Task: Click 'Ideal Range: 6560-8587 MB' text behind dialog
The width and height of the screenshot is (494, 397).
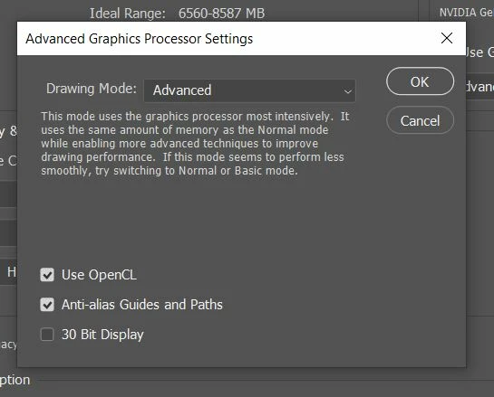Action: [177, 14]
